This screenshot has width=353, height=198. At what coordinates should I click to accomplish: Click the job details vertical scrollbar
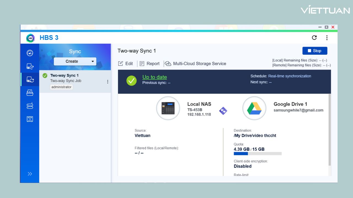[x=330, y=129]
